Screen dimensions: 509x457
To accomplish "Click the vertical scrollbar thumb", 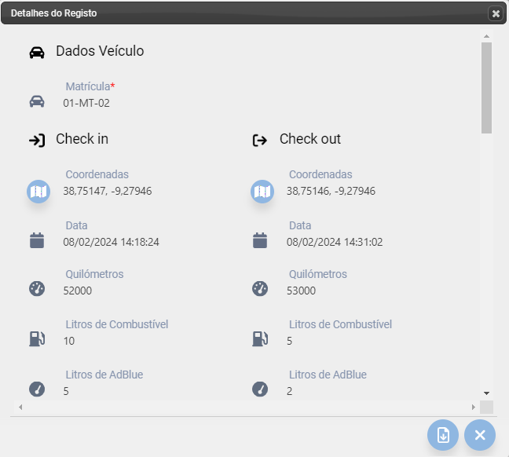I will click(x=486, y=88).
